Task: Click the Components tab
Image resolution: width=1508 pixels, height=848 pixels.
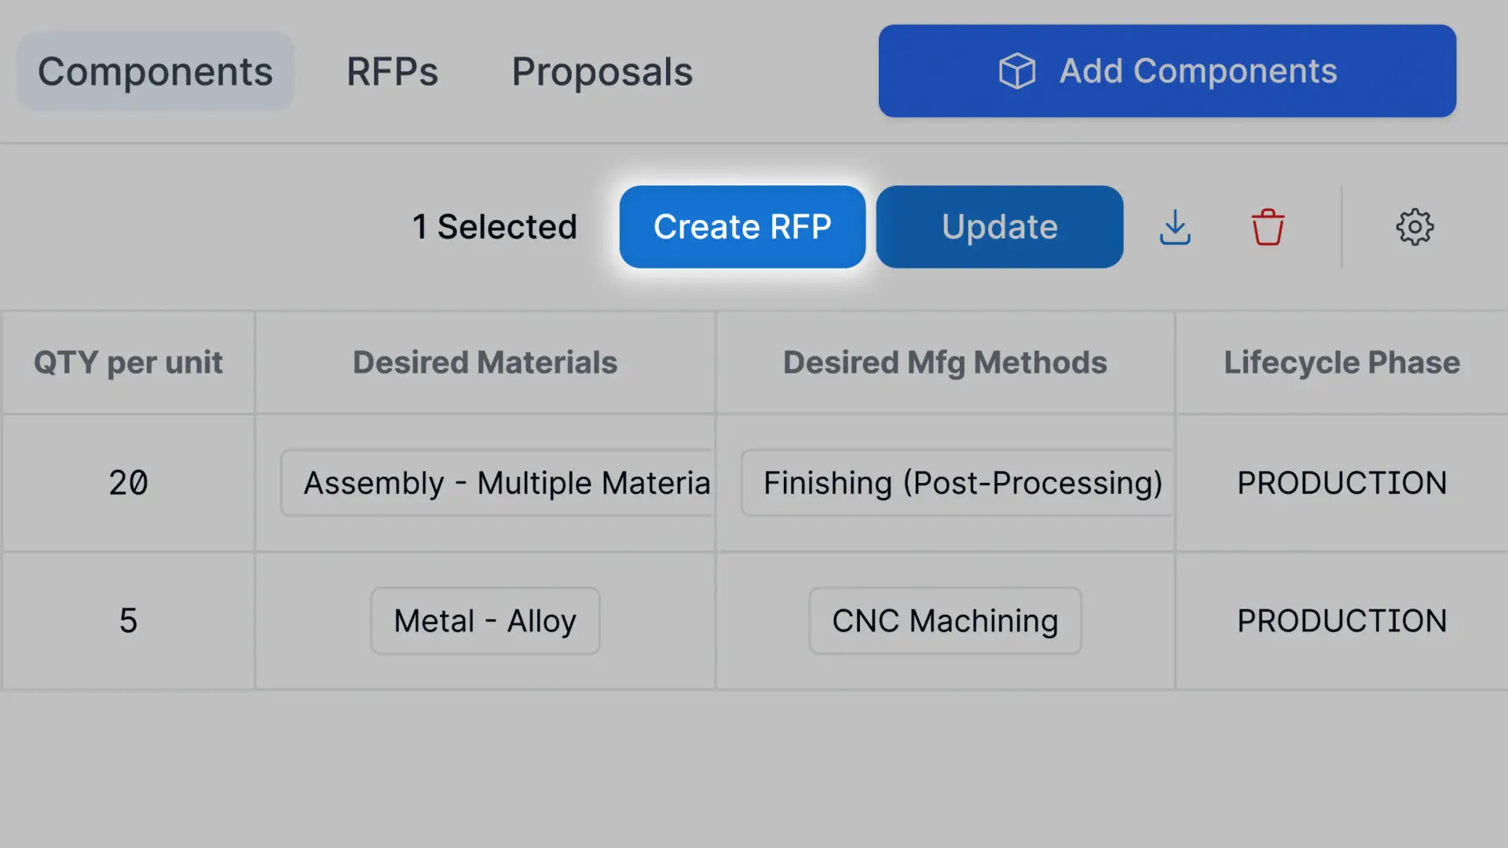Action: point(154,71)
